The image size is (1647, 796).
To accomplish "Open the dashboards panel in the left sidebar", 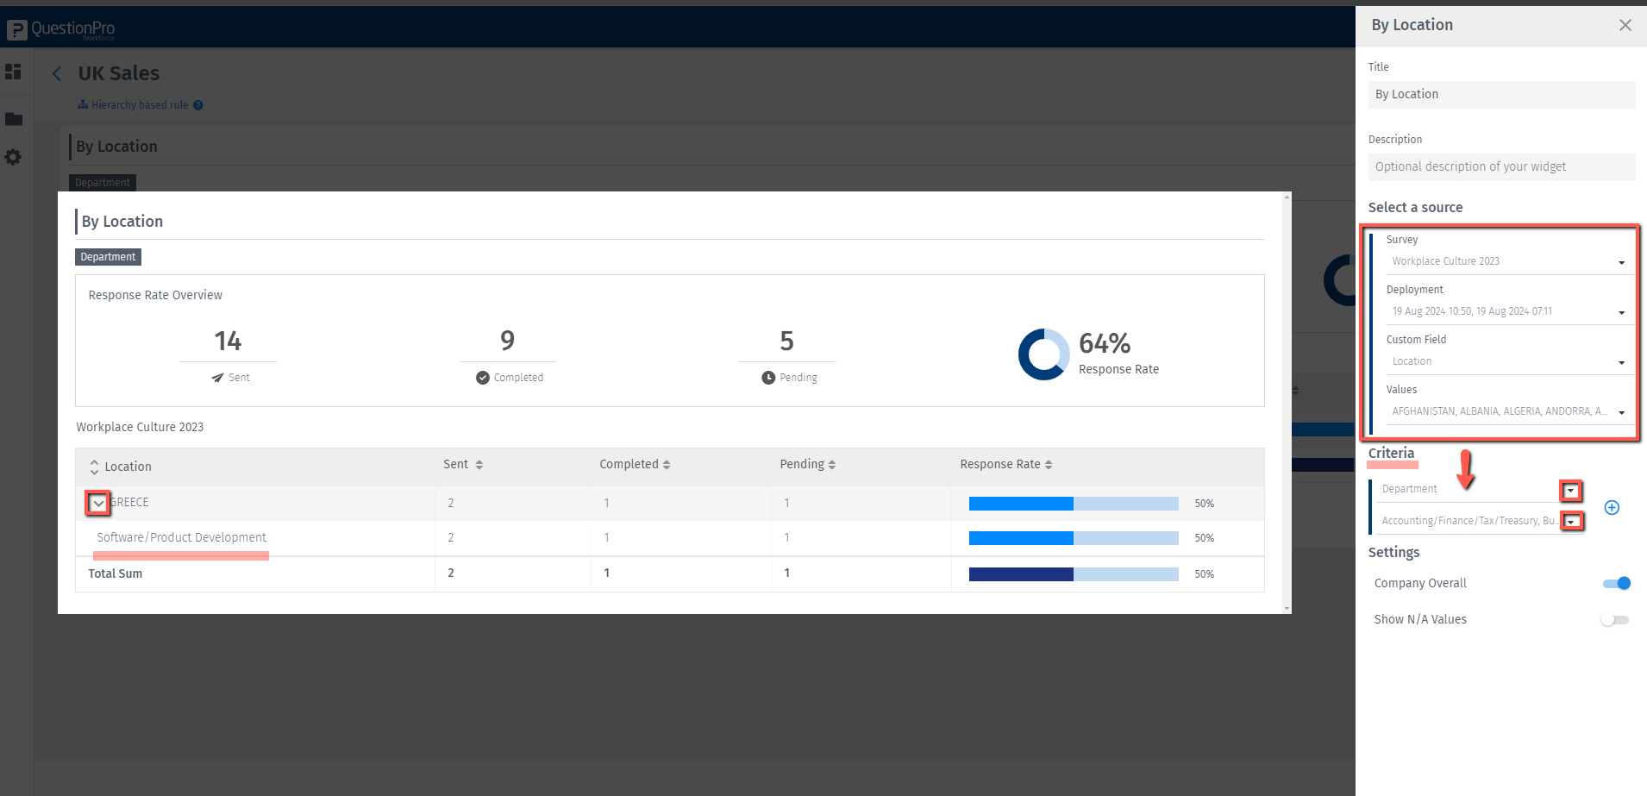I will click(x=15, y=72).
